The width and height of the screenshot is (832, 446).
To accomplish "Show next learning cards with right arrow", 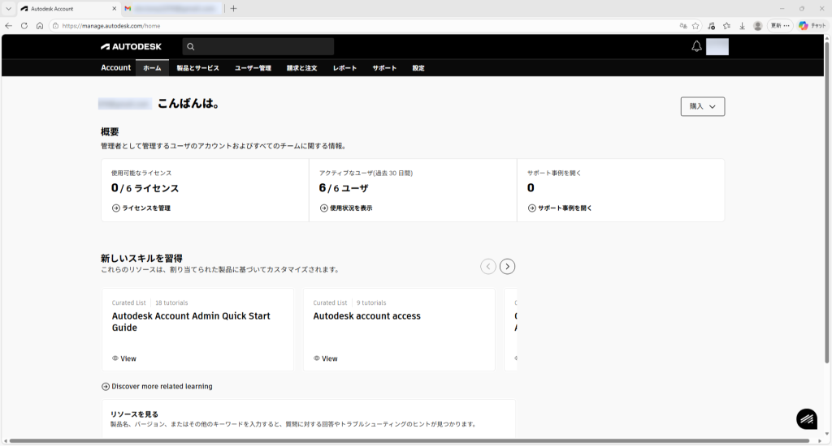I will pyautogui.click(x=507, y=266).
